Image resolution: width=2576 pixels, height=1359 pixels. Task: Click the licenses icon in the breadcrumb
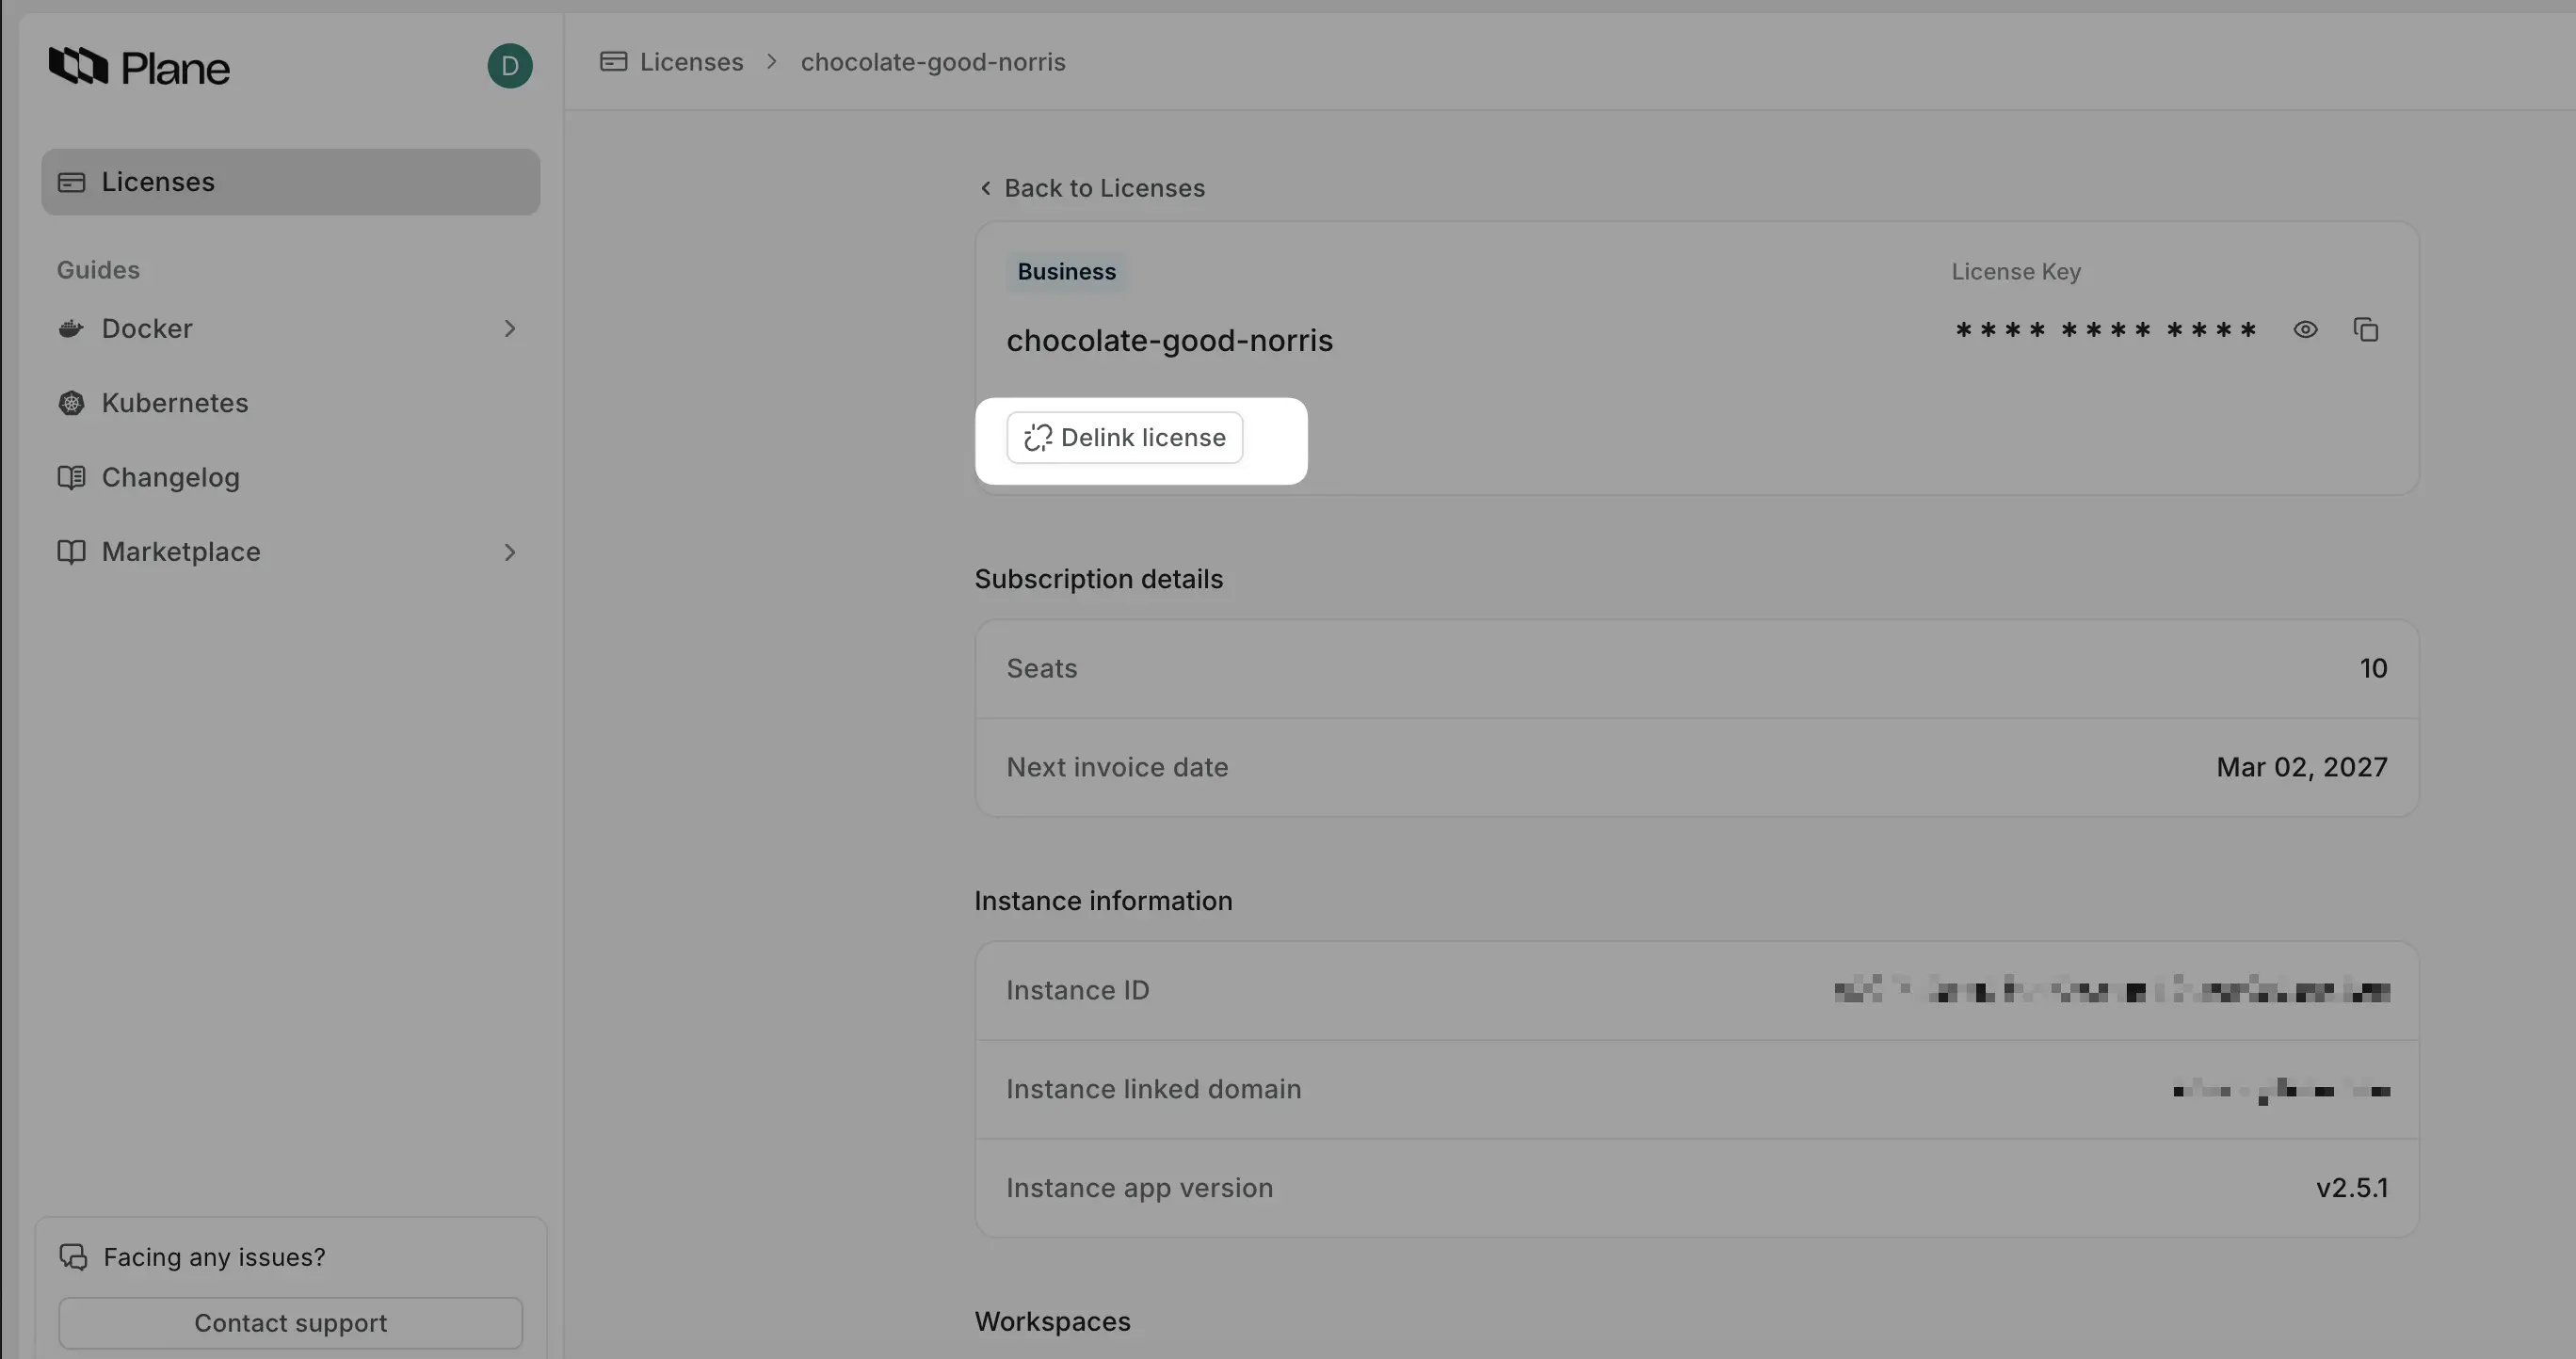pos(613,61)
